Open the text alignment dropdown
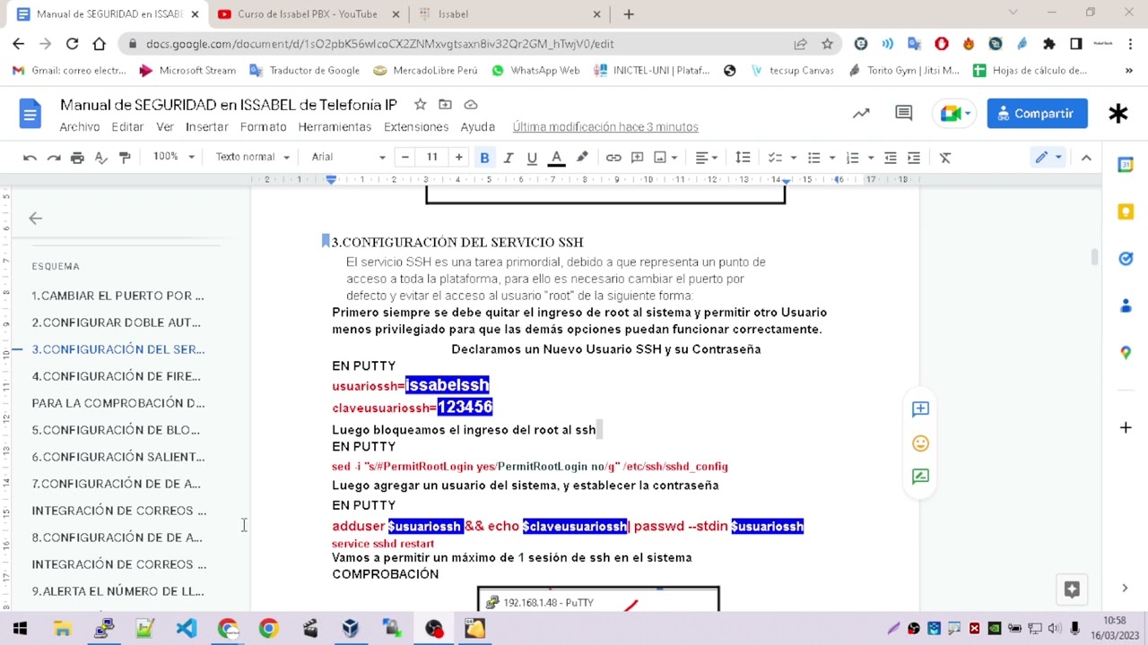Viewport: 1148px width, 645px height. (x=707, y=158)
